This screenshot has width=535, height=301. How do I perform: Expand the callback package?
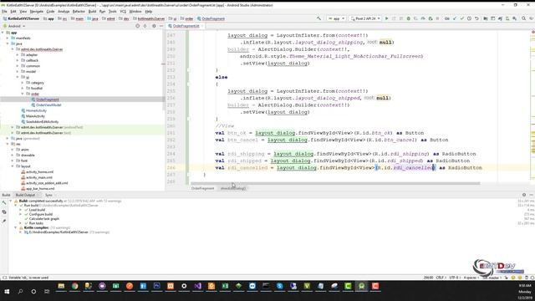pyautogui.click(x=18, y=60)
